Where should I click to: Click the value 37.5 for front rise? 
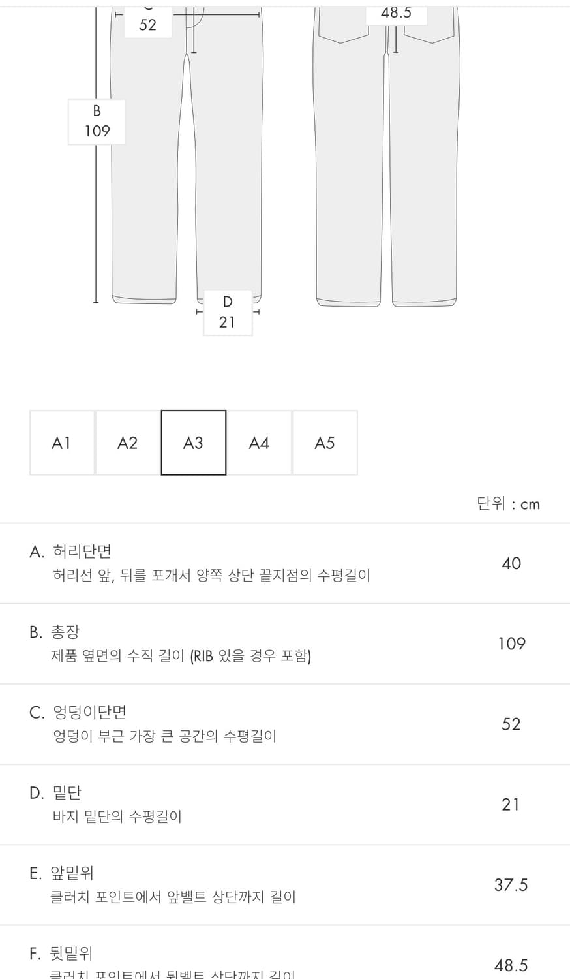(511, 884)
